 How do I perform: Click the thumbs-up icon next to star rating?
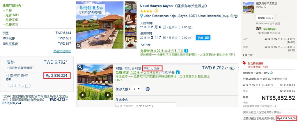pyautogui.click(x=156, y=10)
